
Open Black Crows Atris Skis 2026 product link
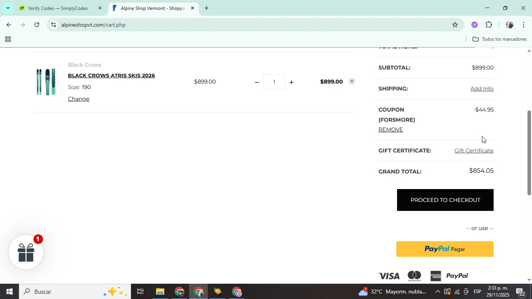click(111, 76)
